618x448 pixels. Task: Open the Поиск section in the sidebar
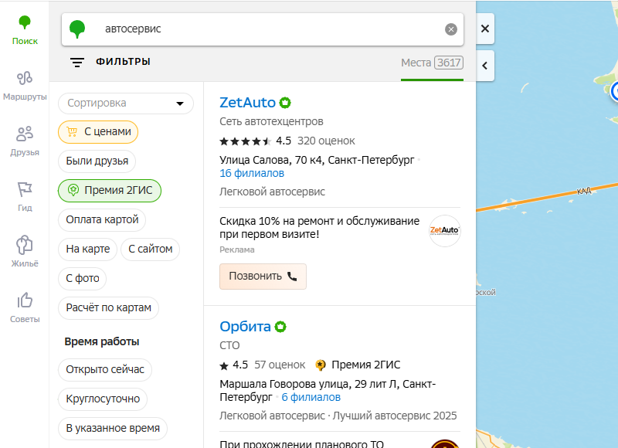click(24, 25)
